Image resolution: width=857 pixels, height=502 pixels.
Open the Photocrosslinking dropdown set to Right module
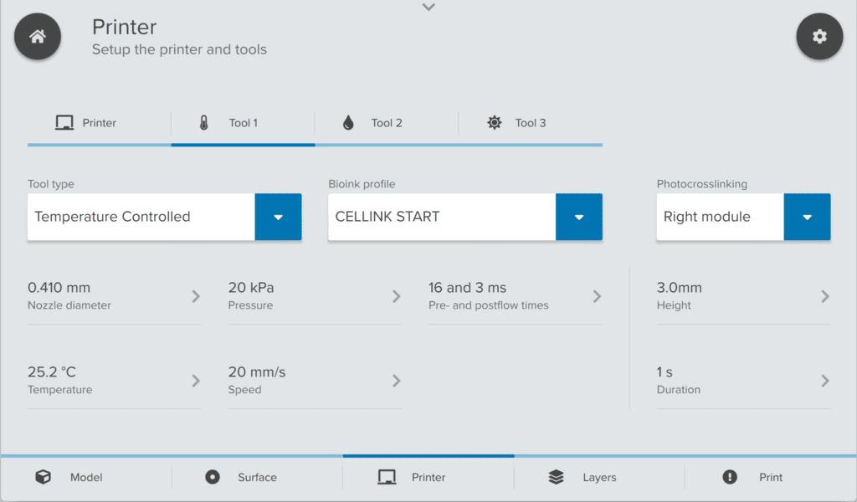[x=807, y=217]
